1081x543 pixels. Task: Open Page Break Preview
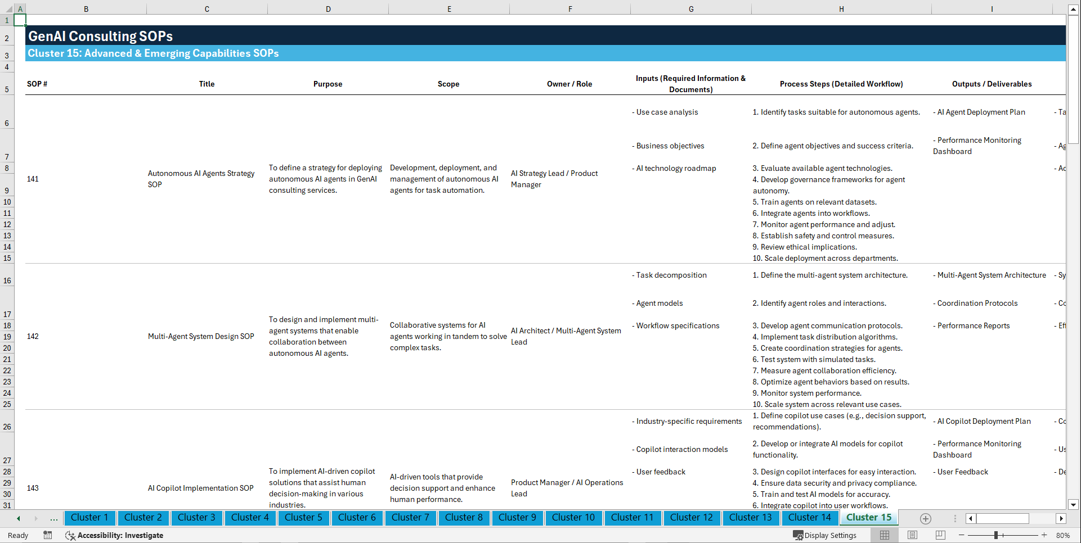point(939,535)
